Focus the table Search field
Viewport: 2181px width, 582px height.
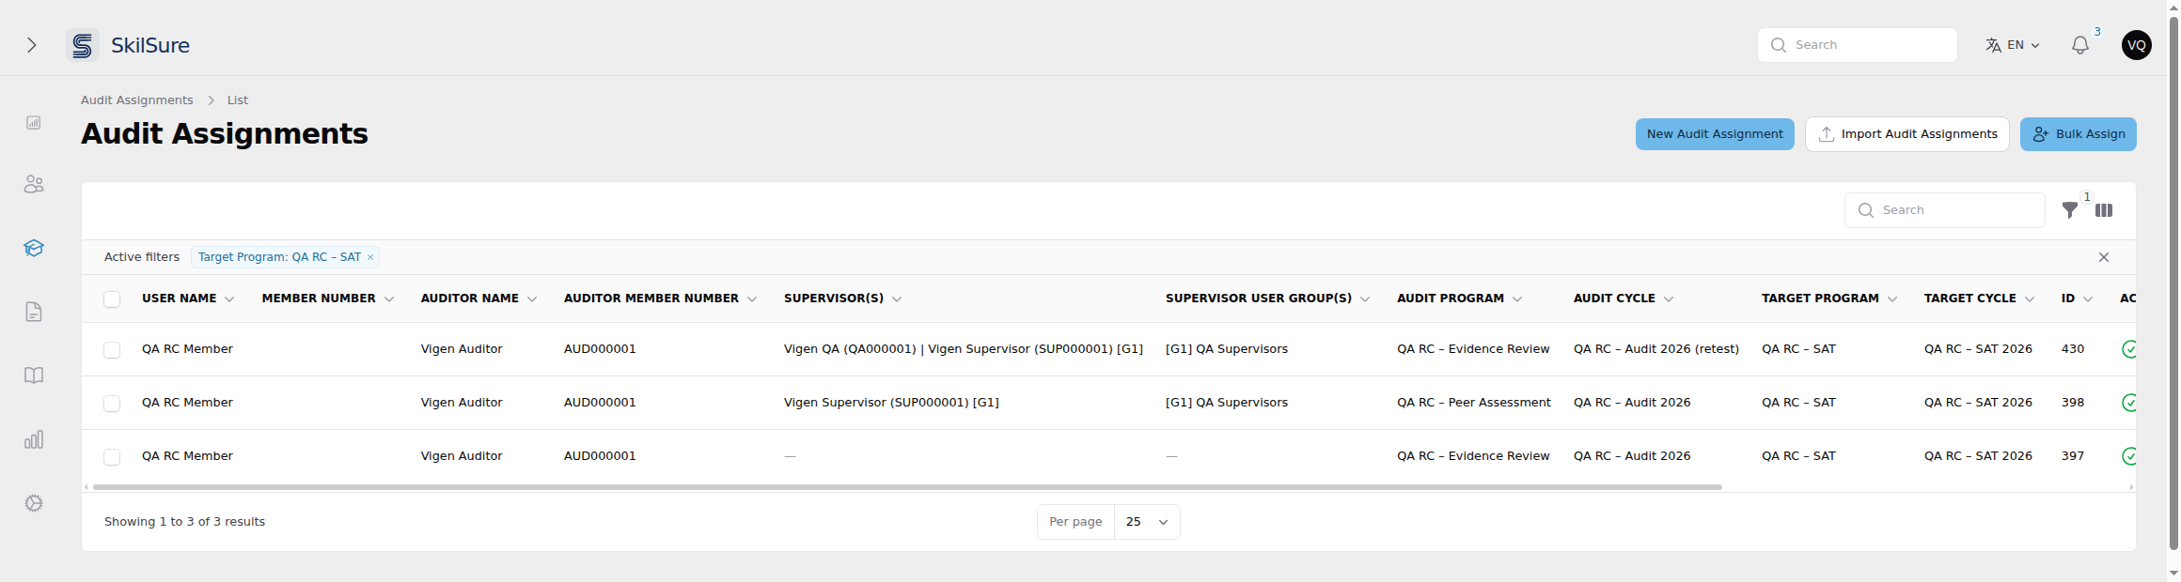coord(1945,210)
